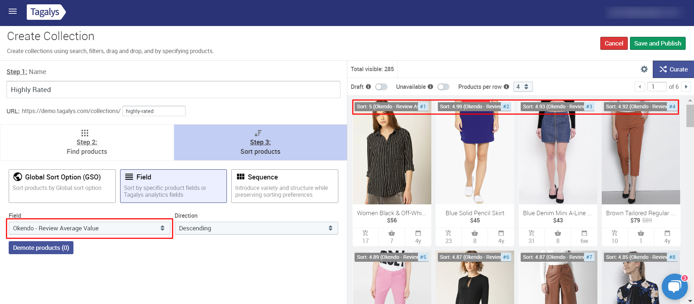Click cart icon under Women Black shirt
The width and height of the screenshot is (694, 304).
point(365,233)
